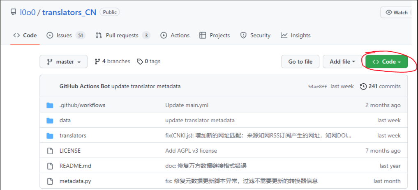Open commit hash 54ae8ff
Screen dimensions: 418x190
tap(317, 87)
